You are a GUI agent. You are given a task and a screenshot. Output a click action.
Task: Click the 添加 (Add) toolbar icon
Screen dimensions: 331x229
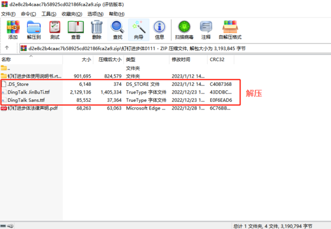[x=13, y=29]
